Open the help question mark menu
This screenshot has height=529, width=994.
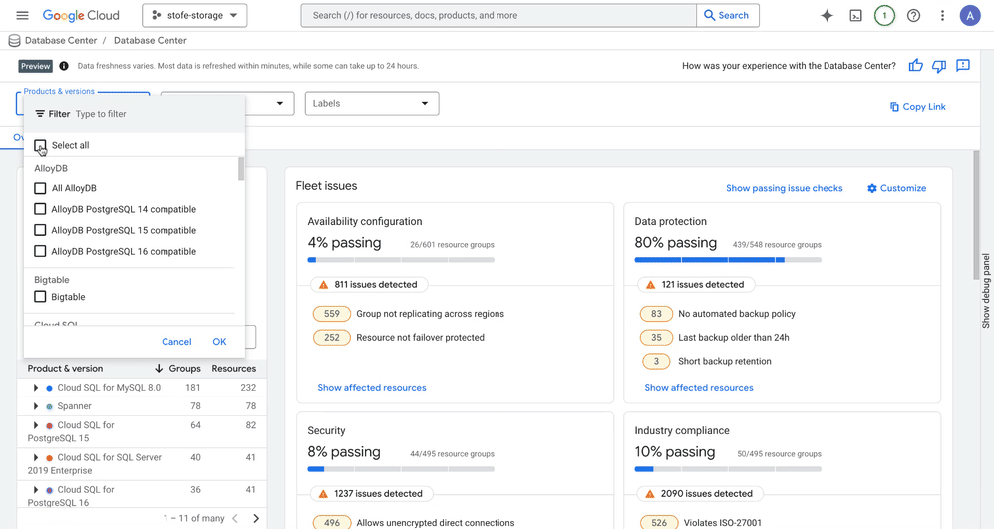pos(913,15)
